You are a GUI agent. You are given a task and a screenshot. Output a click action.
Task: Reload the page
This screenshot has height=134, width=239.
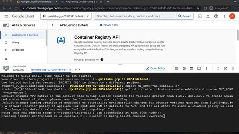(16, 8)
